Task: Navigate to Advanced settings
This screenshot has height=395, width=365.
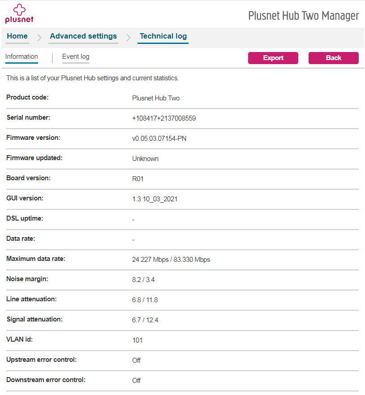Action: tap(83, 36)
